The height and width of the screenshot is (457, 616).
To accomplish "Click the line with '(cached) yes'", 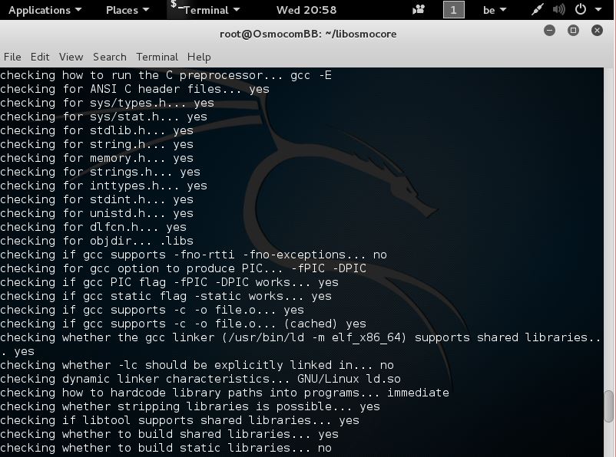I will tap(183, 324).
